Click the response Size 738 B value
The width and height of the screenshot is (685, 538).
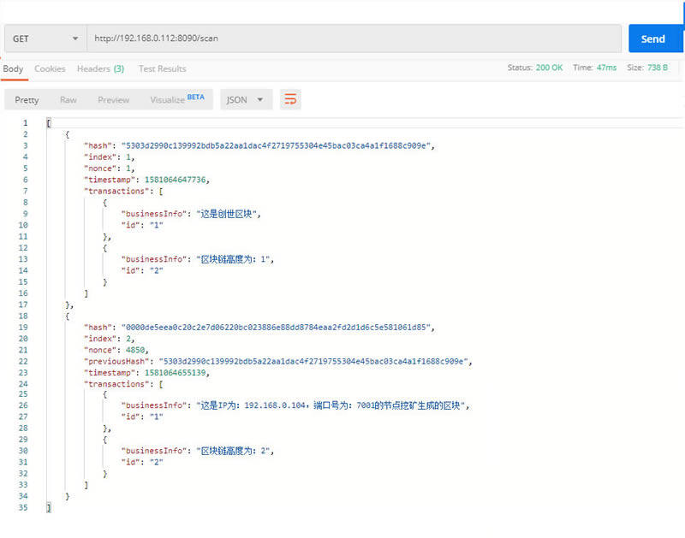pyautogui.click(x=658, y=68)
